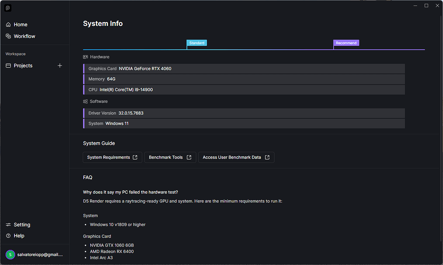Select the Memory 64G row
Screen dimensions: 443x265
244,79
